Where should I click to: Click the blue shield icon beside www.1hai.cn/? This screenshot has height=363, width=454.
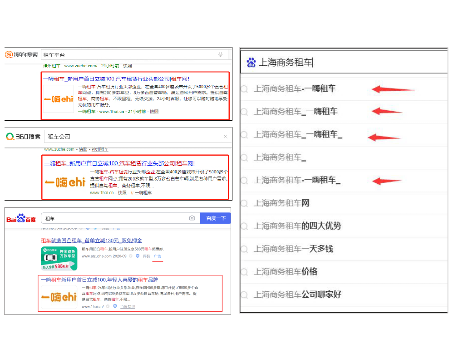115,306
